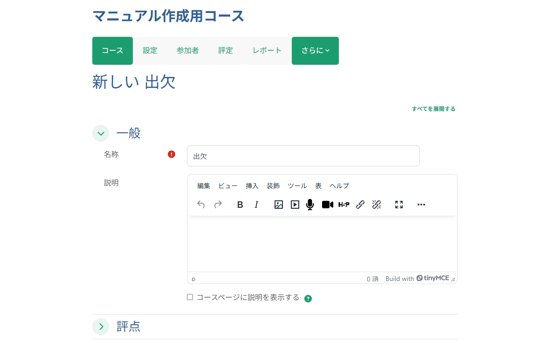
Task: Click inside the 名称 text field
Action: tap(303, 156)
